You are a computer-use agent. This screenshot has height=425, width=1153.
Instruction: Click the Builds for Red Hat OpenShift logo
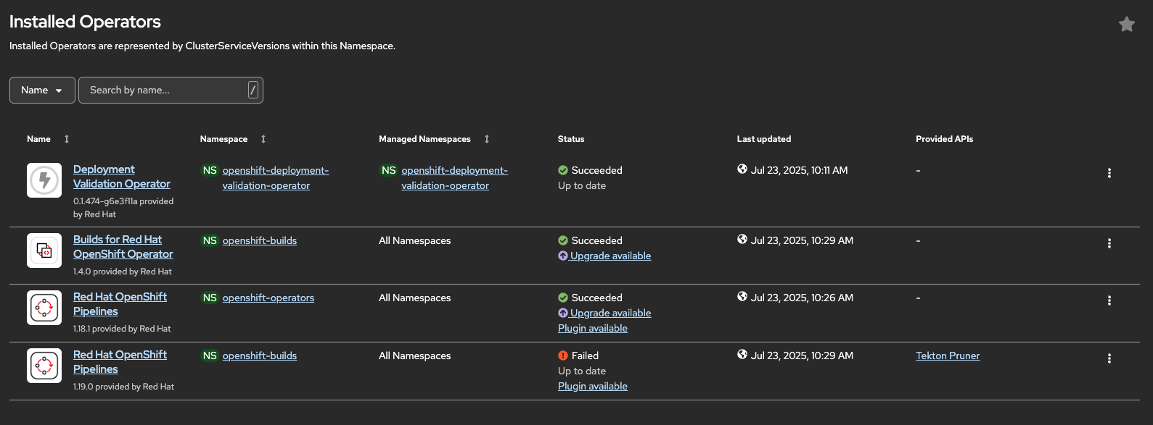pyautogui.click(x=44, y=251)
